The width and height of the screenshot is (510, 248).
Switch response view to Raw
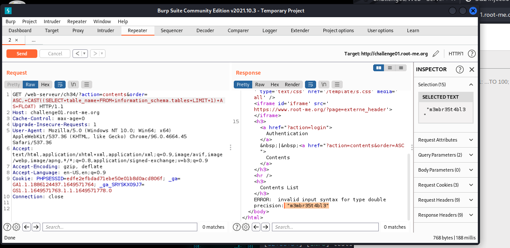[260, 85]
